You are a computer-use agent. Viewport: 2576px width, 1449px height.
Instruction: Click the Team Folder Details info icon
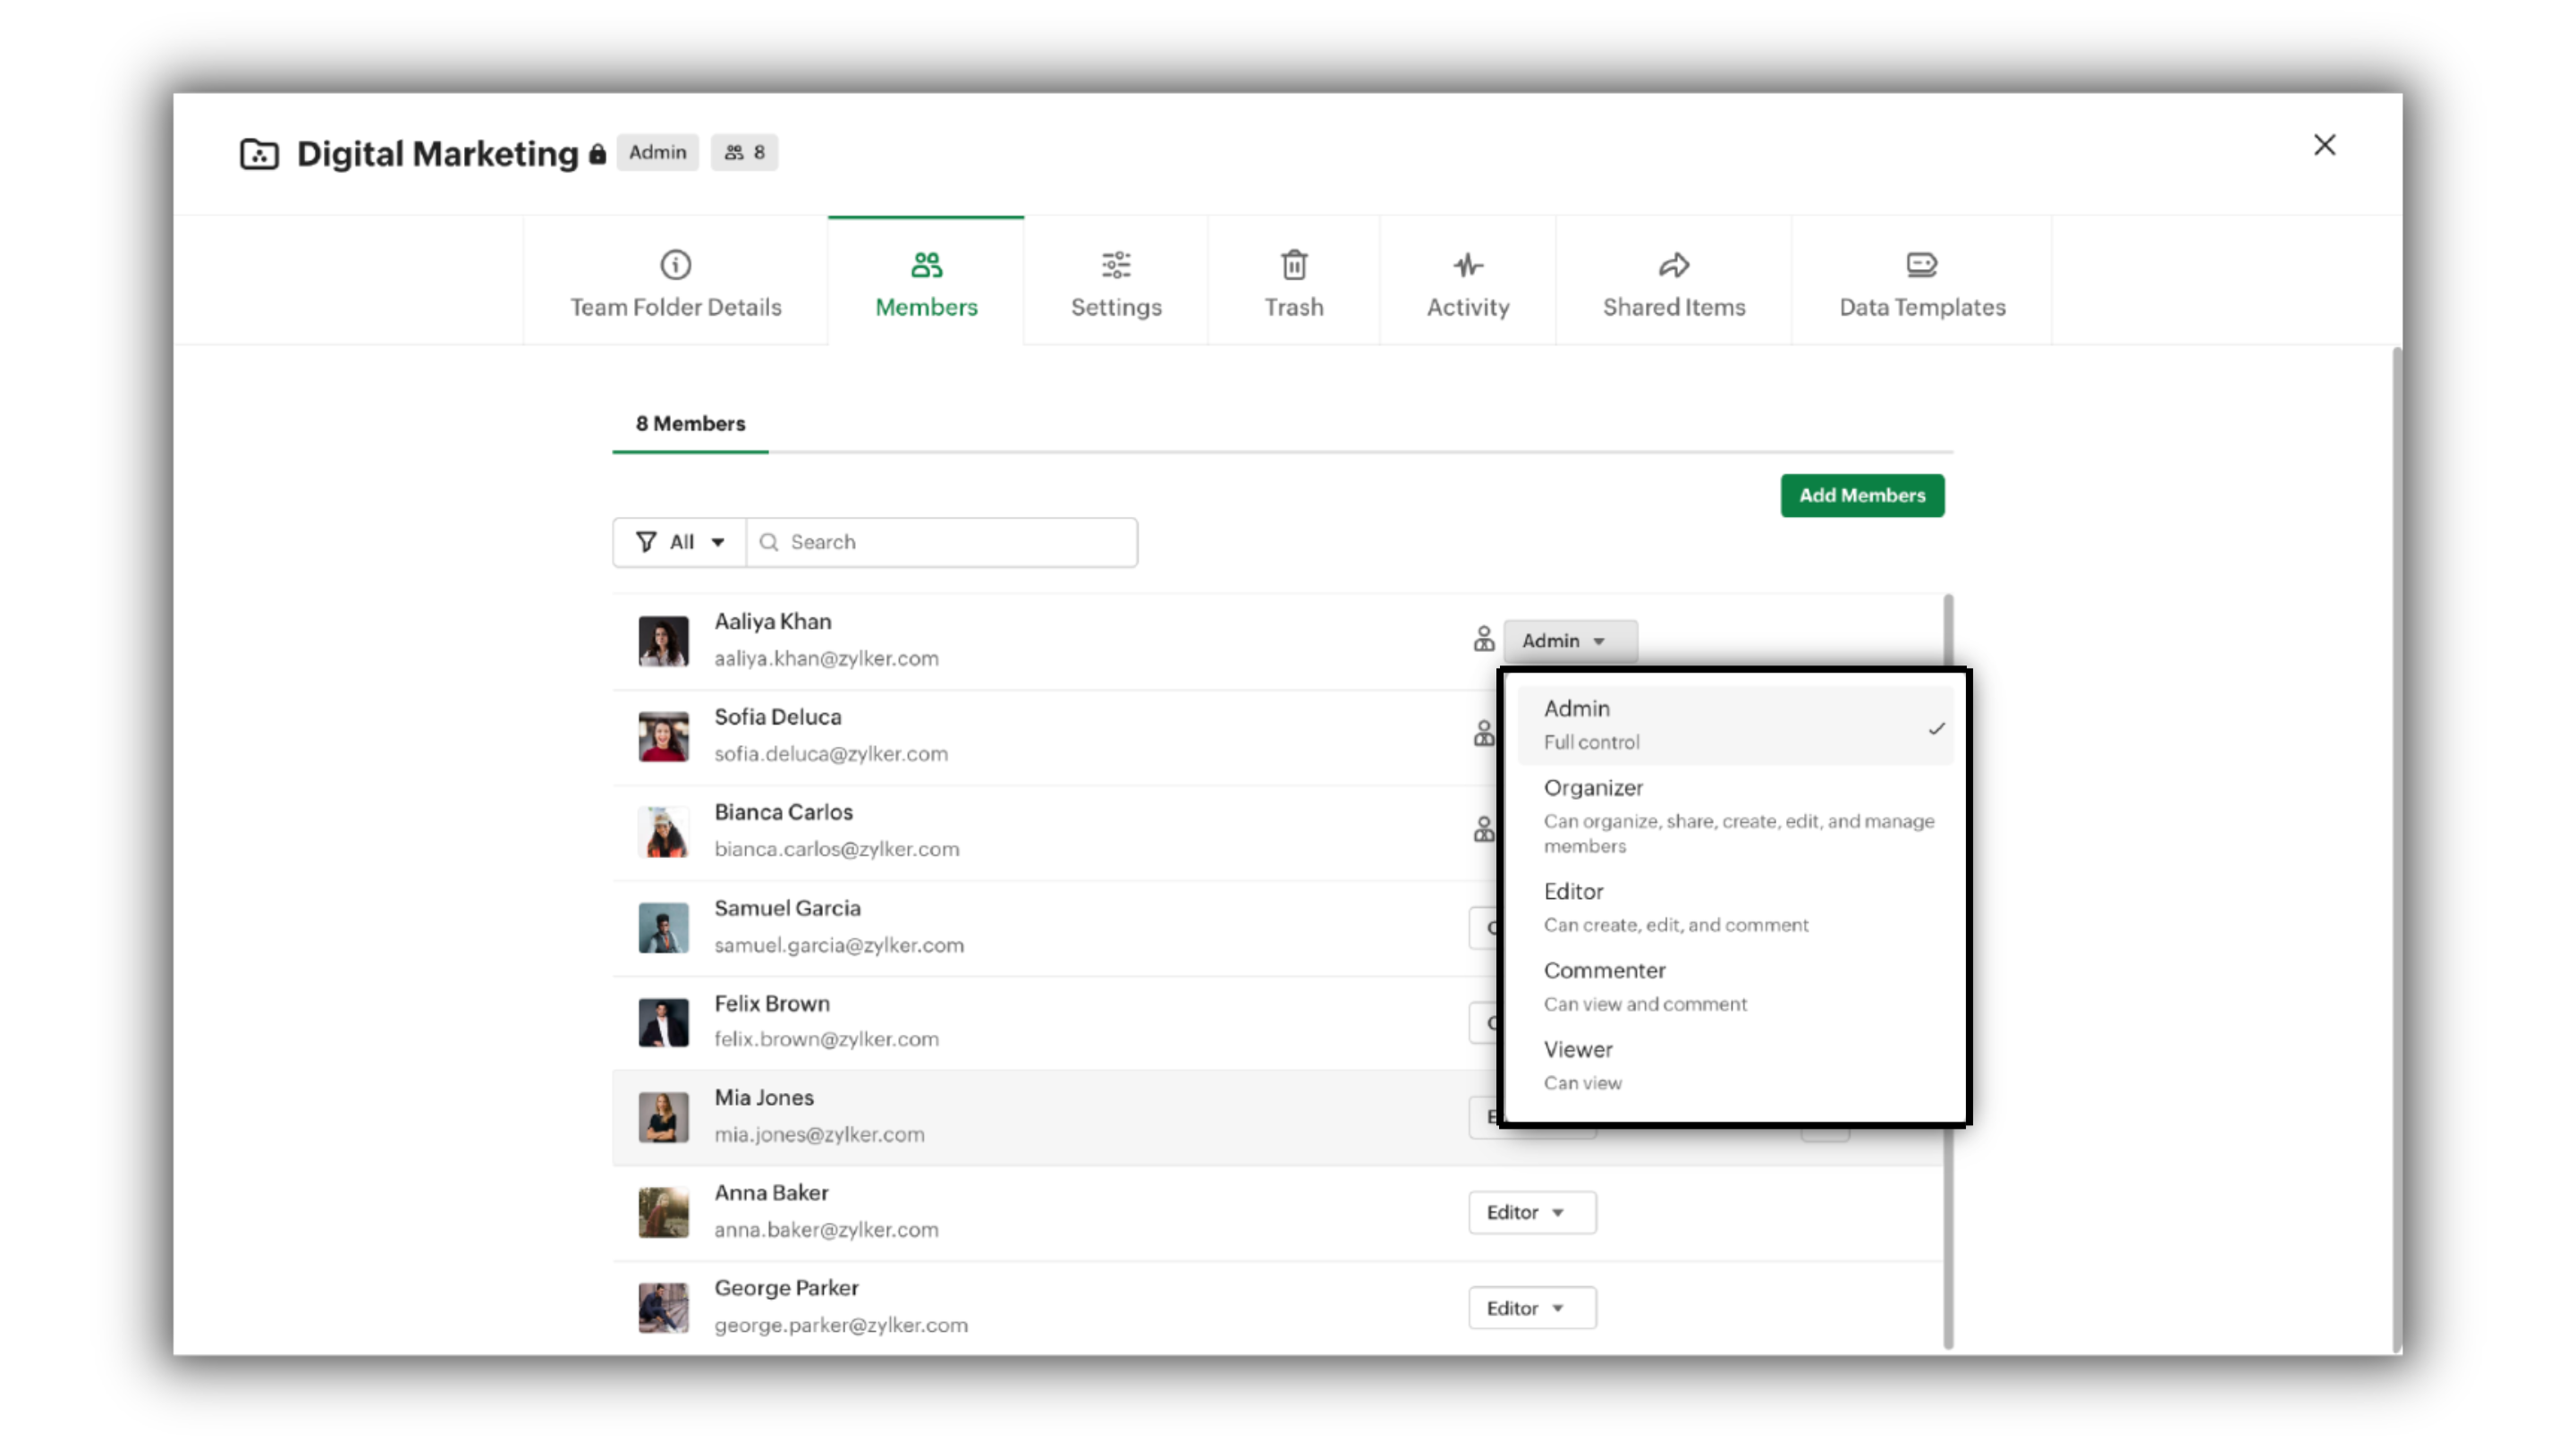(x=675, y=265)
